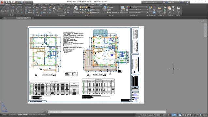Viewport: 208px width, 117px height.
Task: Click the Paste clipboard button
Action: [169, 9]
